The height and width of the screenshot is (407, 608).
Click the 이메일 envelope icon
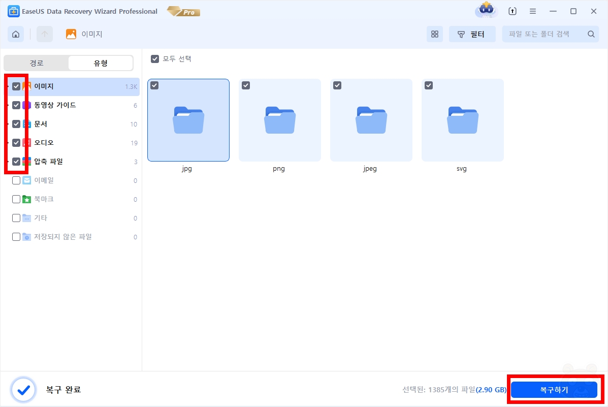(x=27, y=180)
